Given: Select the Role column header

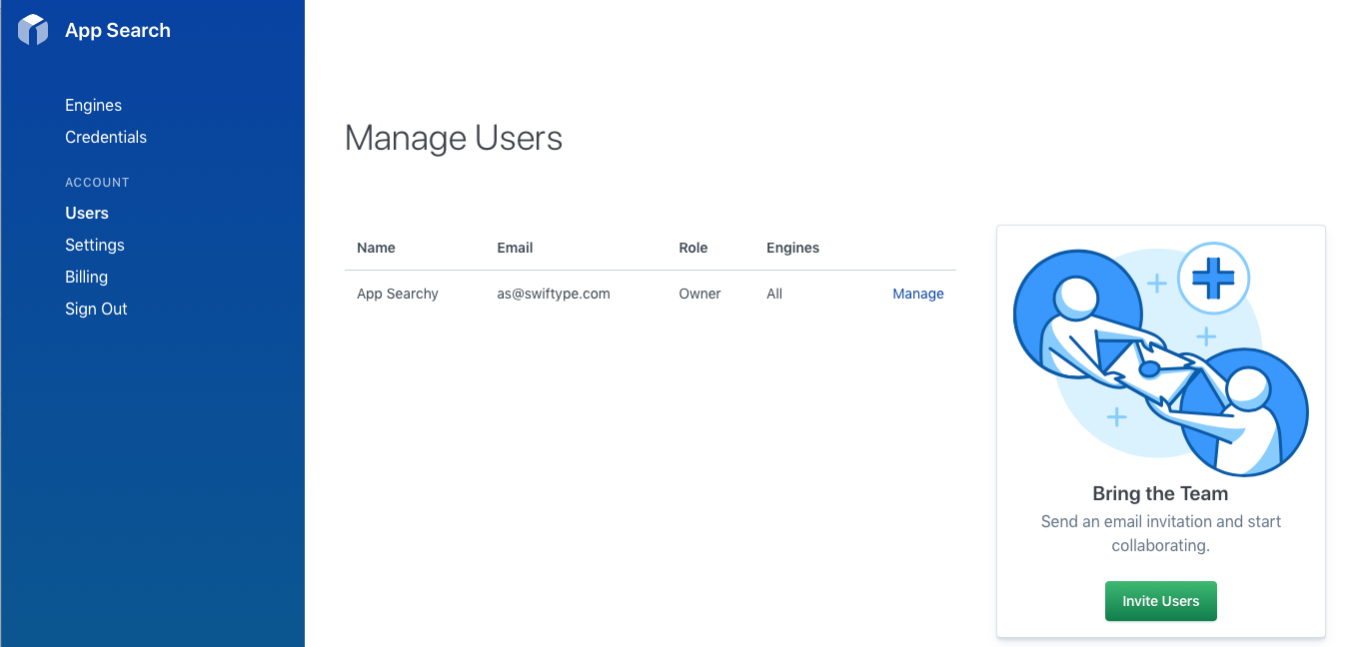Looking at the screenshot, I should click(693, 248).
